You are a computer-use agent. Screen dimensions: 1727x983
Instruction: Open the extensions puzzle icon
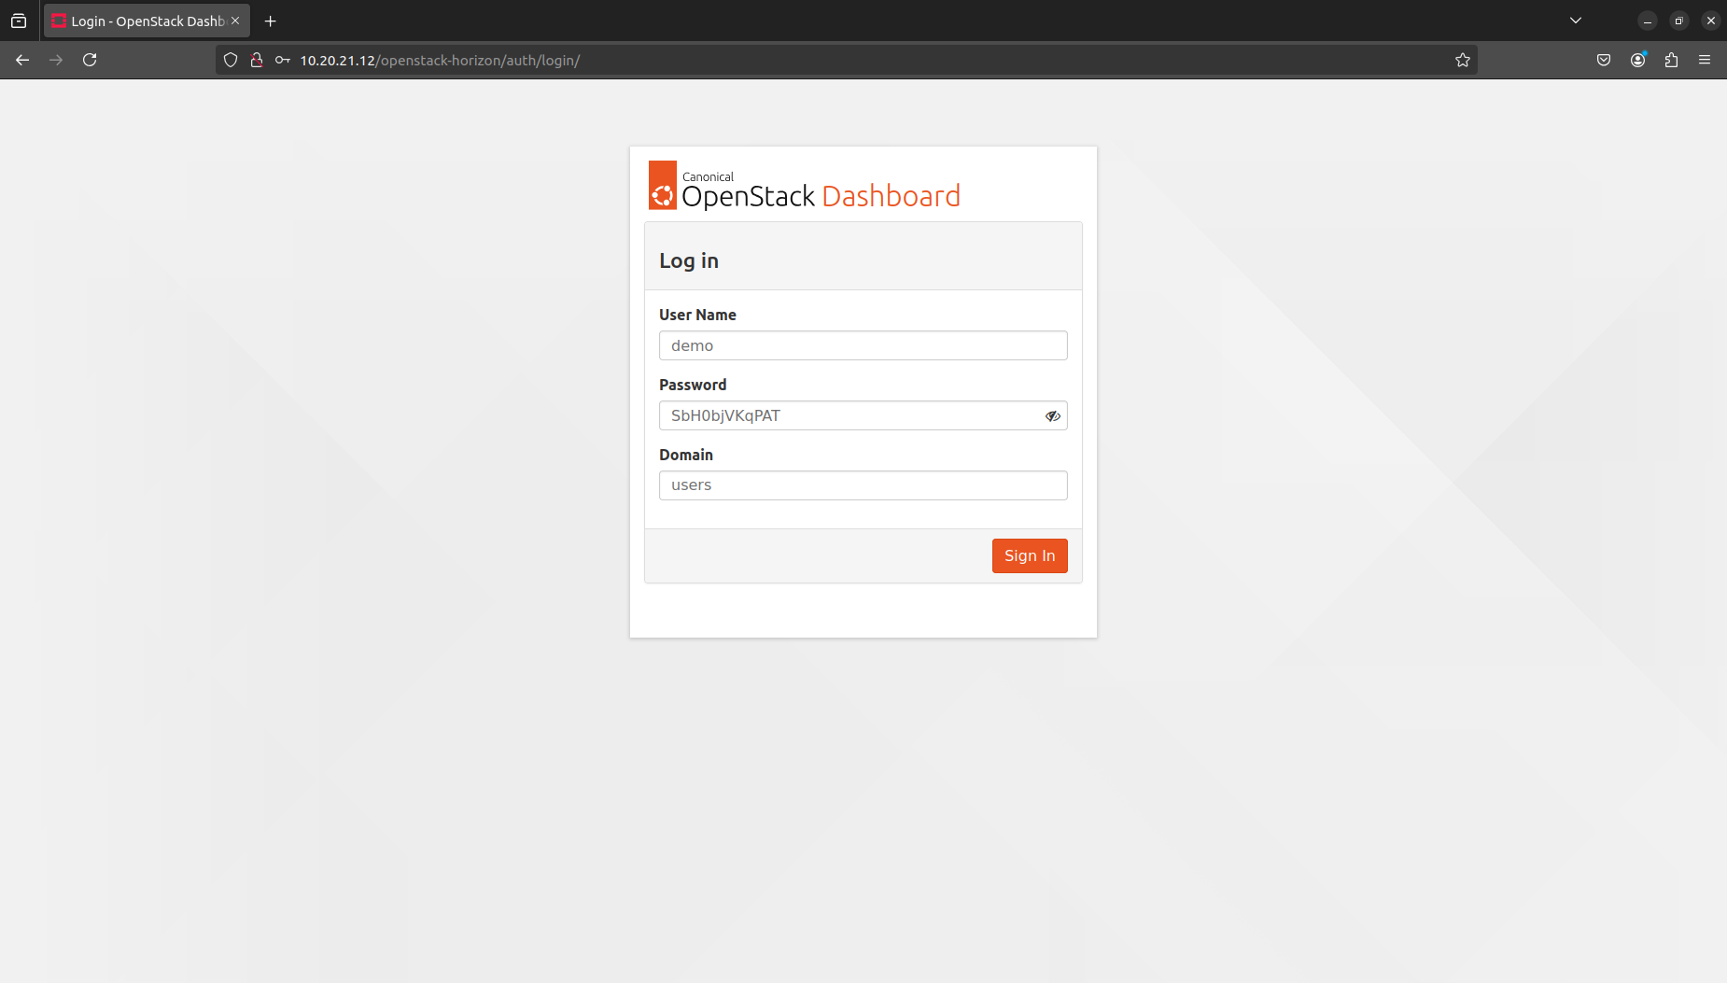(1672, 60)
